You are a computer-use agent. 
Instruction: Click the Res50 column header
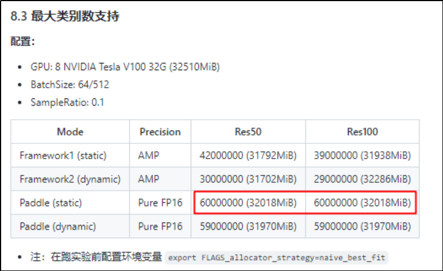pyautogui.click(x=248, y=132)
